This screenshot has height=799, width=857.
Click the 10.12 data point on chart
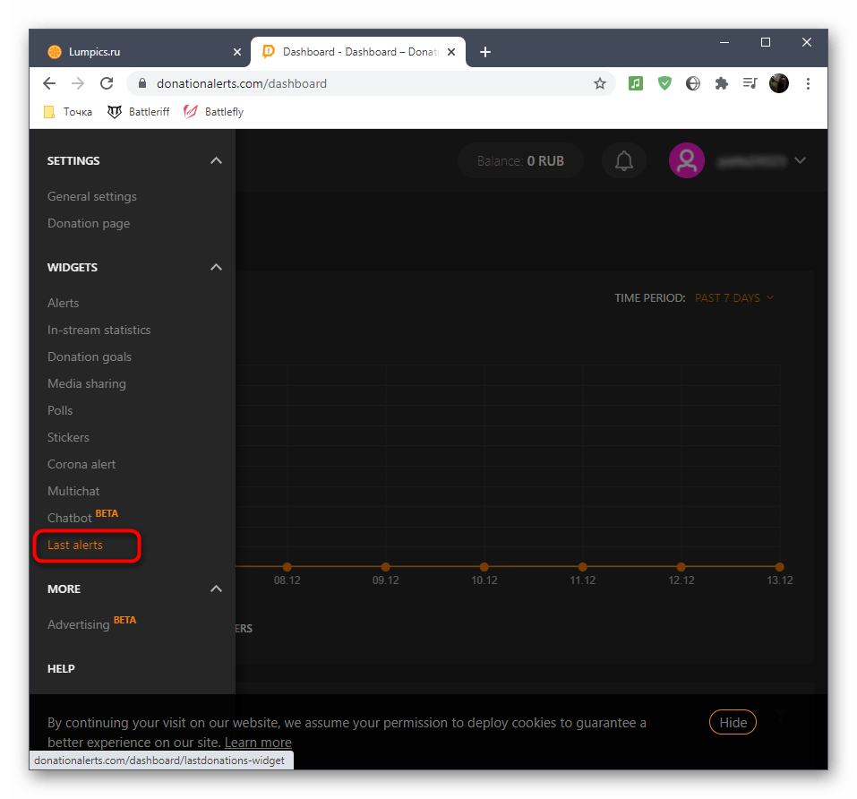point(484,567)
